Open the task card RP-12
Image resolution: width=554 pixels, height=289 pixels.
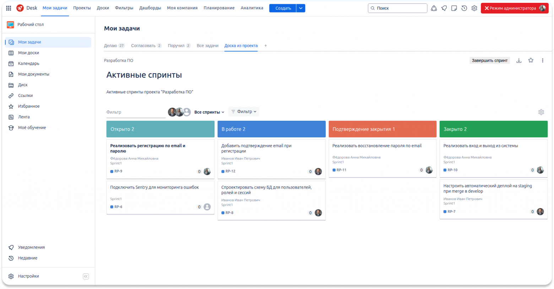click(x=272, y=159)
